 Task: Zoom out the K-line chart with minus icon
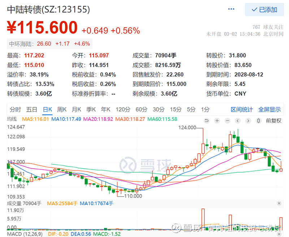[x=228, y=121]
